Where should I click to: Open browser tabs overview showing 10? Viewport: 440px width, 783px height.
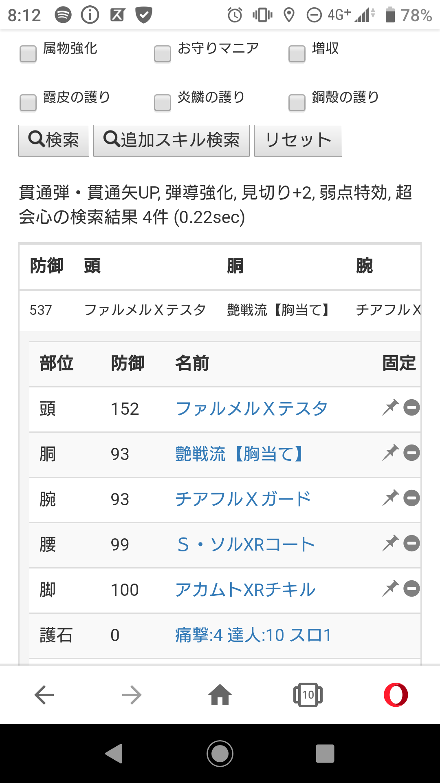coord(308,695)
